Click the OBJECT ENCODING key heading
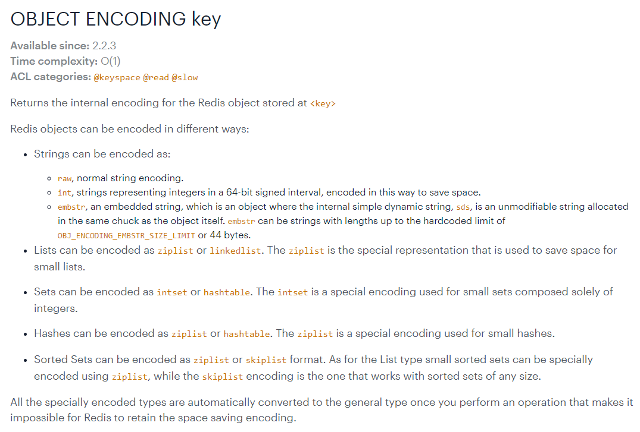The width and height of the screenshot is (640, 432). [115, 19]
